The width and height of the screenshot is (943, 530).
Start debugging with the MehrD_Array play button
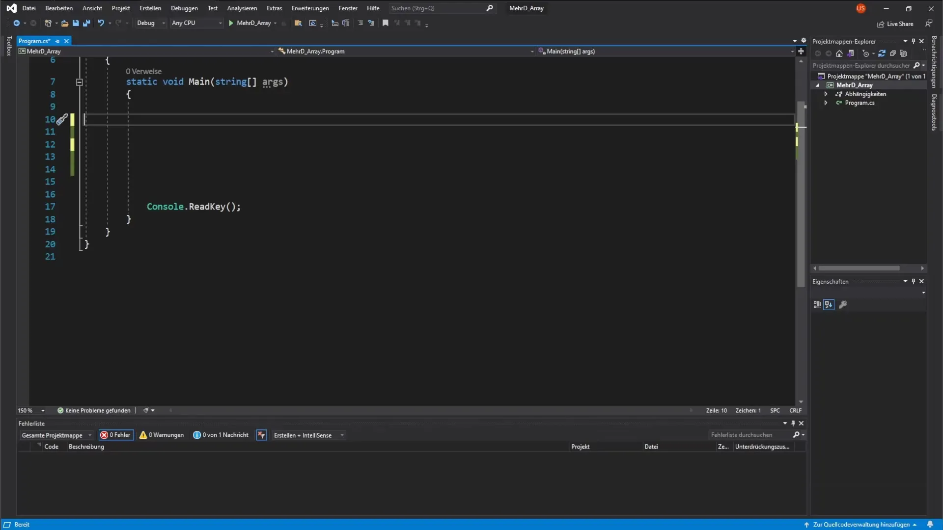[250, 23]
